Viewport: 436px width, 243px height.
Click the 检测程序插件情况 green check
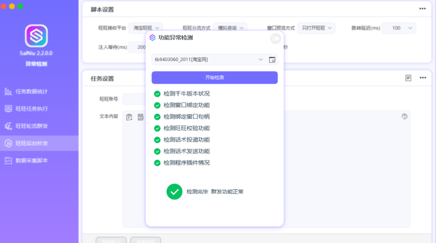(x=157, y=163)
